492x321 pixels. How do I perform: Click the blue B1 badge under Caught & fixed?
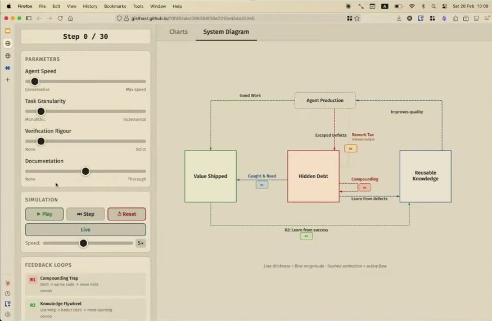(262, 185)
